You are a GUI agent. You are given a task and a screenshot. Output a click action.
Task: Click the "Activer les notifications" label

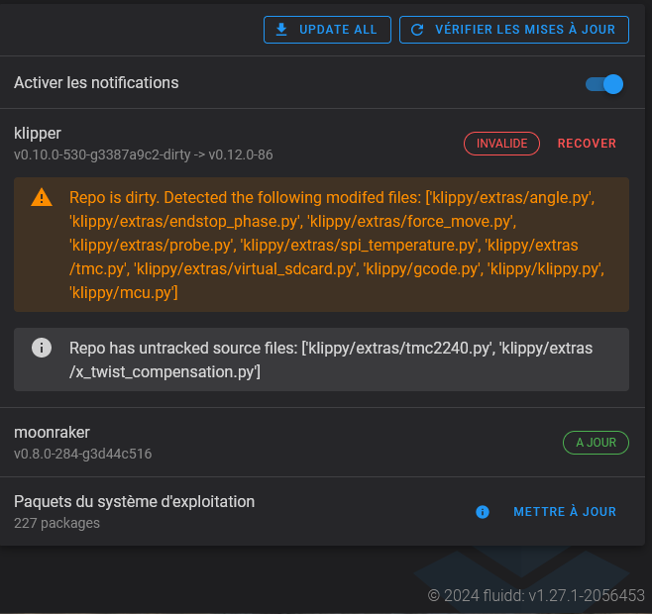[96, 83]
